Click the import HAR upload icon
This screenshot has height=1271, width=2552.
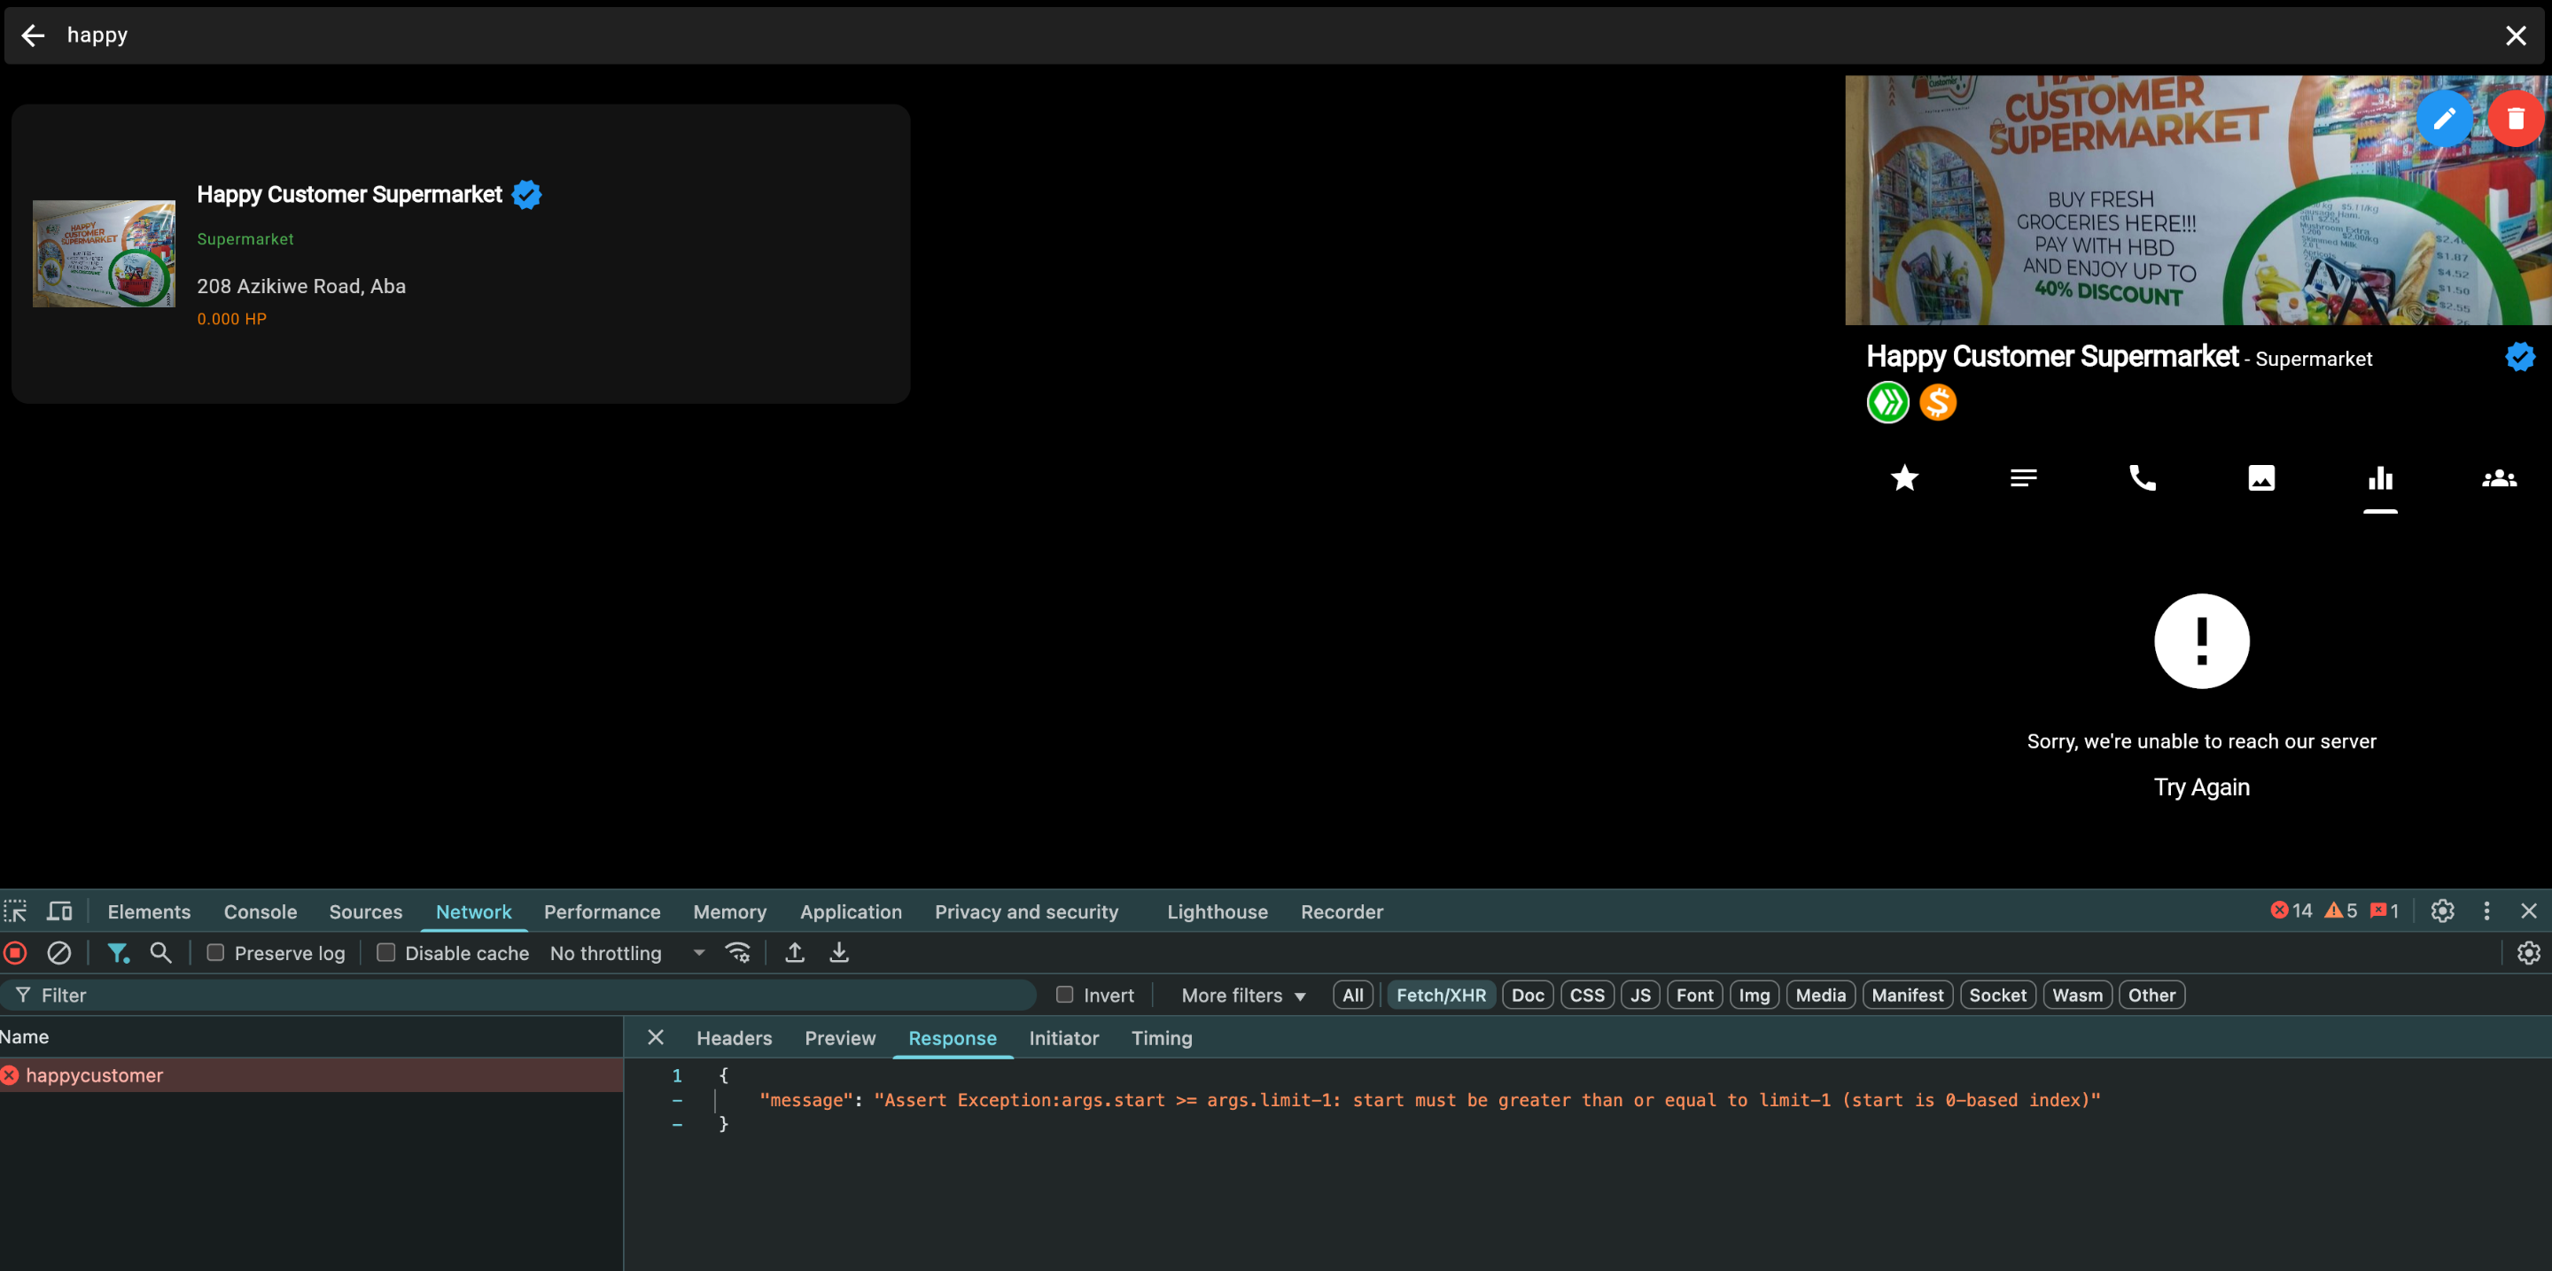tap(794, 953)
